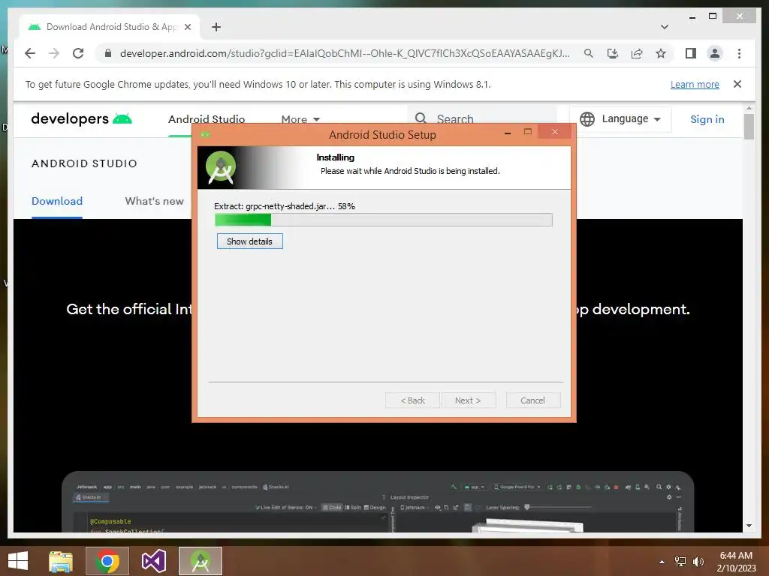Click the ANDROID STUDIO heading text
This screenshot has height=576, width=769.
coord(84,163)
